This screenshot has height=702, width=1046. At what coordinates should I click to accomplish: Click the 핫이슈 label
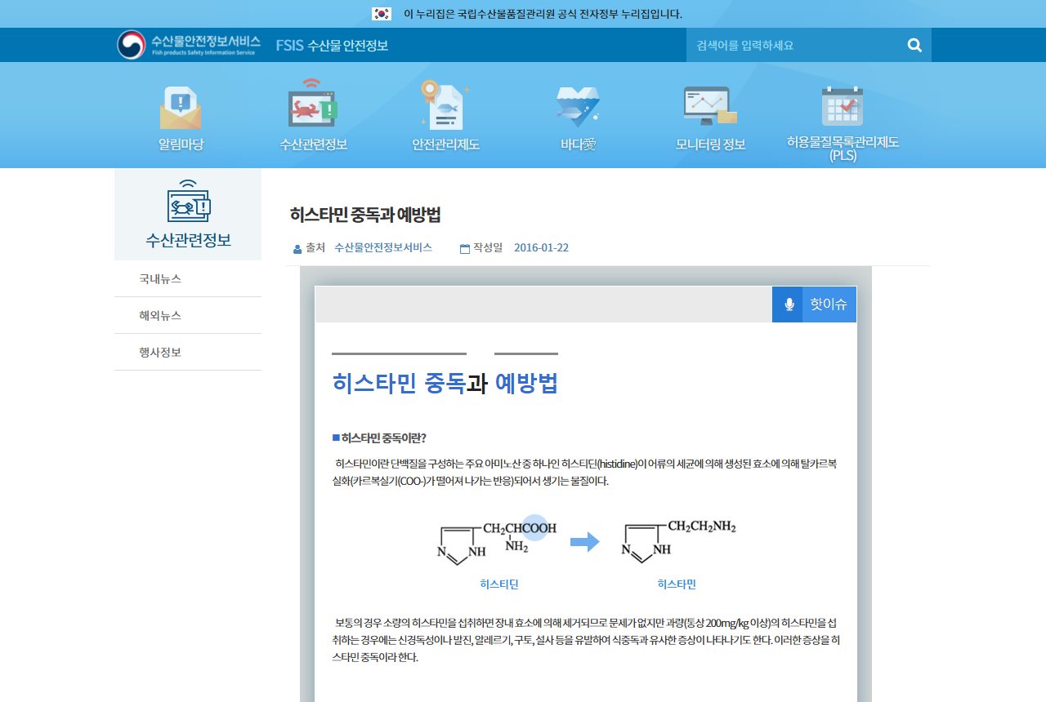tap(829, 304)
